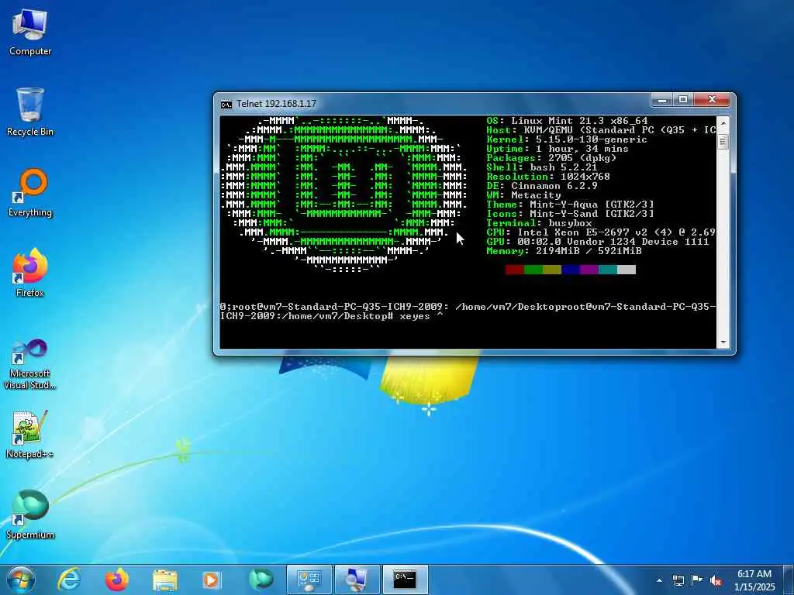Open the Computer desktop icon
Screen dimensions: 794x595
30,33
